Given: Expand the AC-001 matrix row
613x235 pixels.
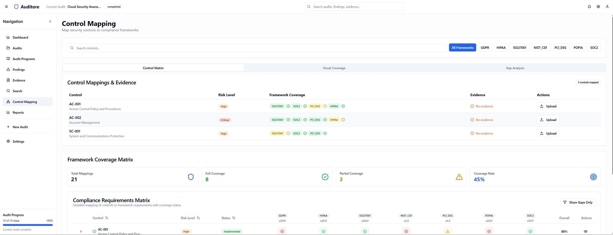Looking at the screenshot, I should coord(81,232).
